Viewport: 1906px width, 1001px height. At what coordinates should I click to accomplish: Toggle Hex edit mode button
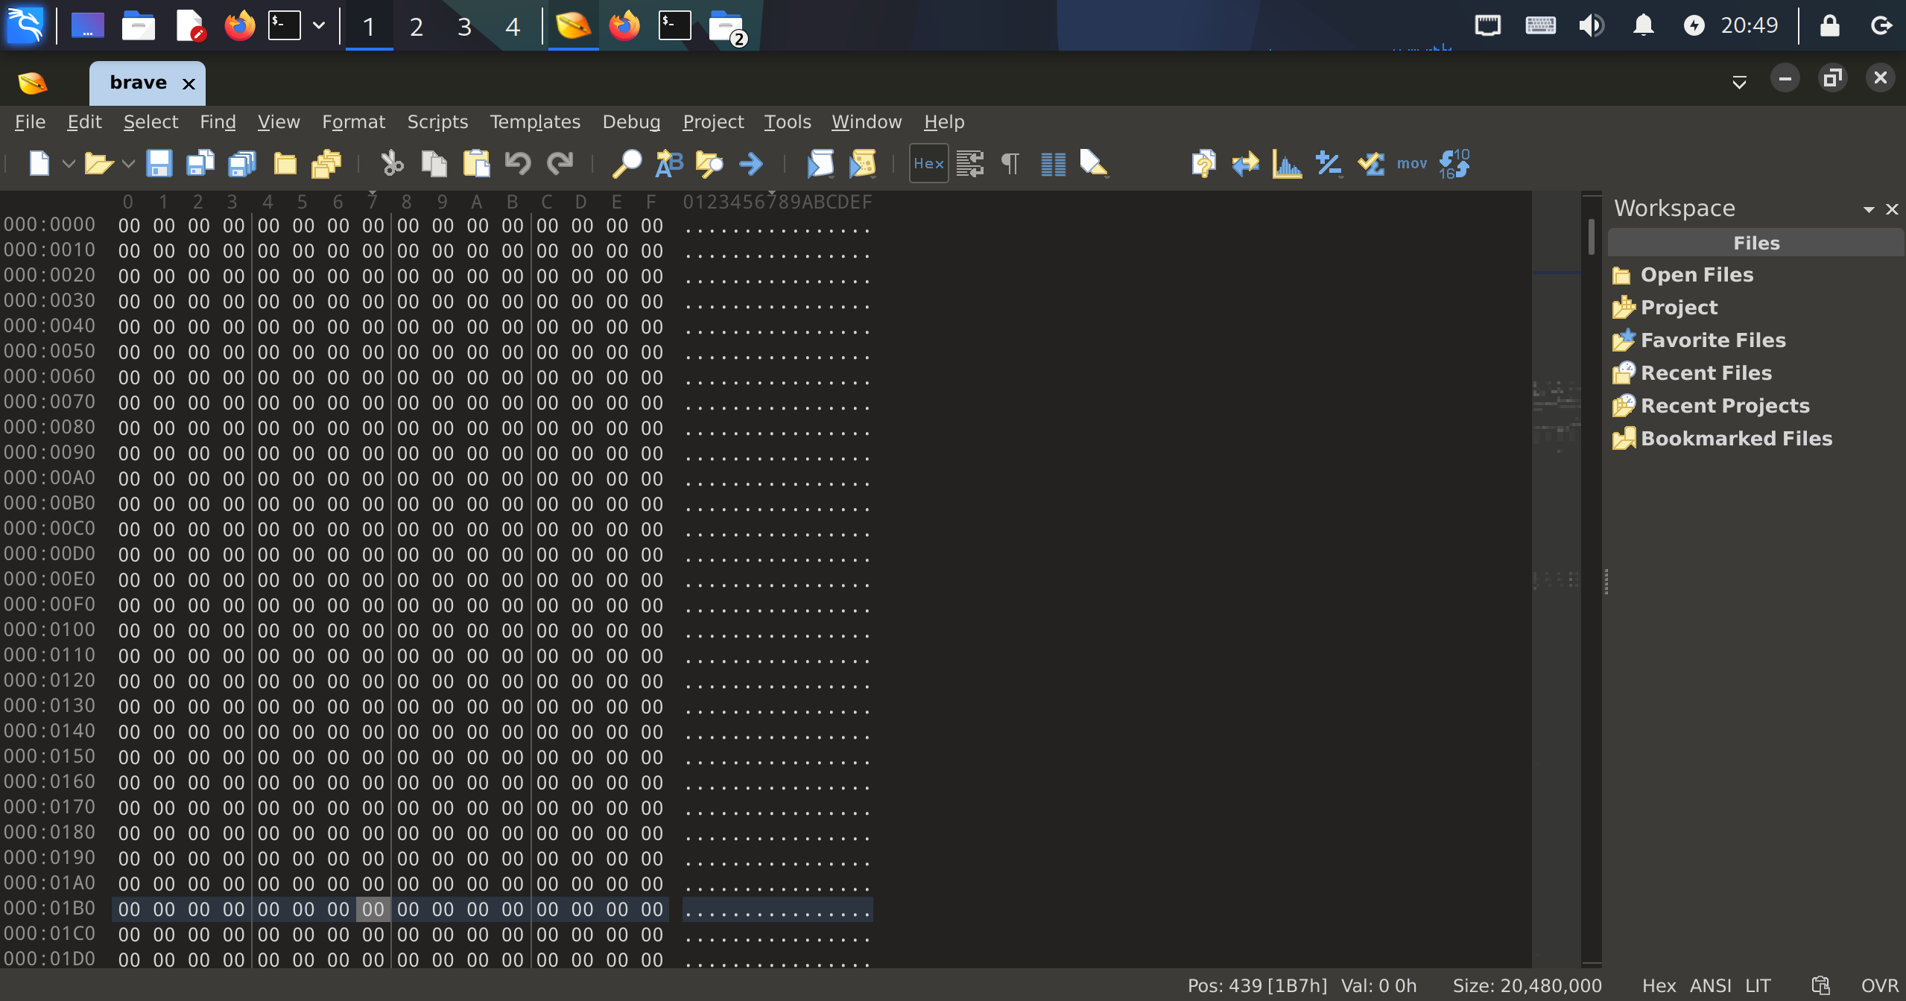[x=928, y=163]
